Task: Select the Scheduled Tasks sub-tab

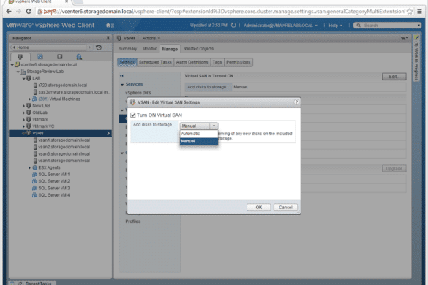Action: 155,62
